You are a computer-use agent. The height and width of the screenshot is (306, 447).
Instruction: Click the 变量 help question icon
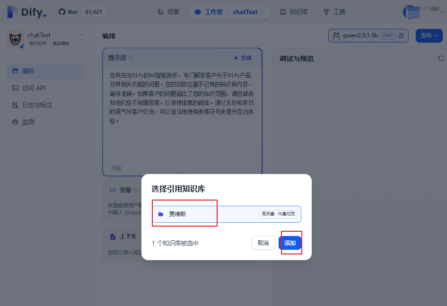(135, 190)
